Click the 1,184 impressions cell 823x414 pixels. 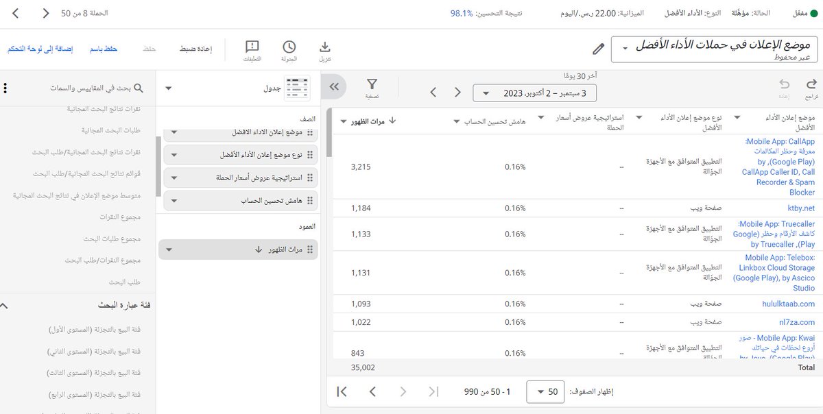[360, 208]
